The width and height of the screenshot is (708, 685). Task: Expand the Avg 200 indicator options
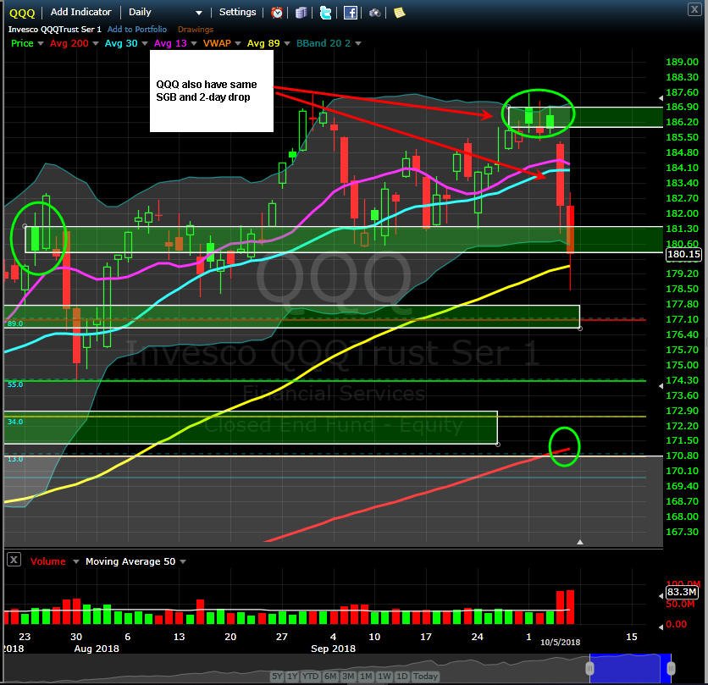(96, 43)
